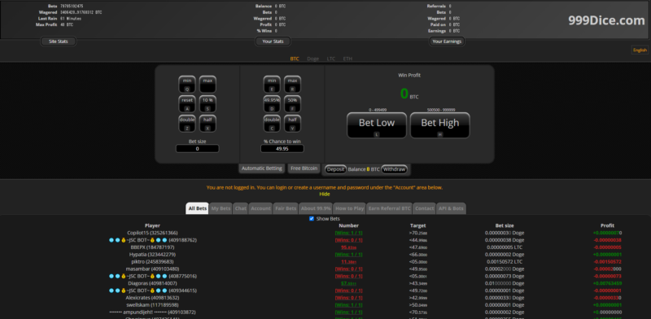Choose the 50% chance preset
The image size is (651, 319).
pyautogui.click(x=292, y=104)
